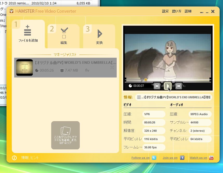Open the 使い方 how-to menu
Screen dimensions: 223x173
click(x=176, y=11)
